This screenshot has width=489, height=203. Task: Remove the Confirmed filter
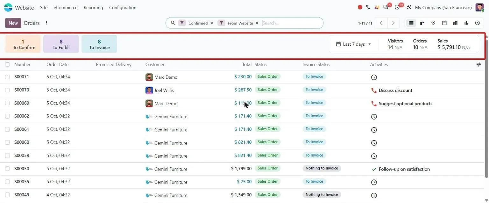tap(212, 23)
